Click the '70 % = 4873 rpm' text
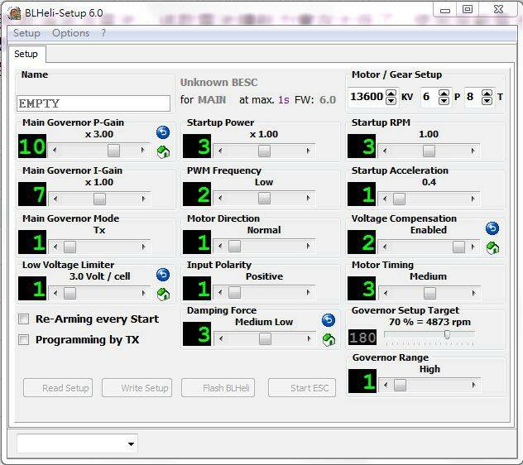This screenshot has width=523, height=465. 429,322
